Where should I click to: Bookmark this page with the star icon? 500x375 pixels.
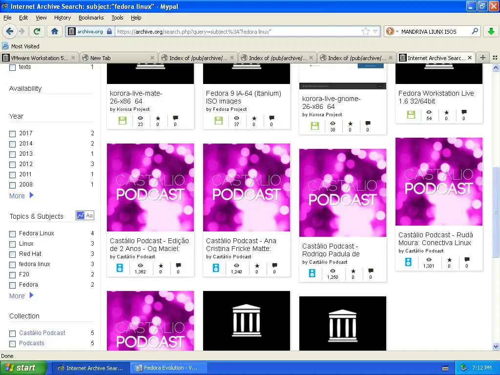click(365, 31)
